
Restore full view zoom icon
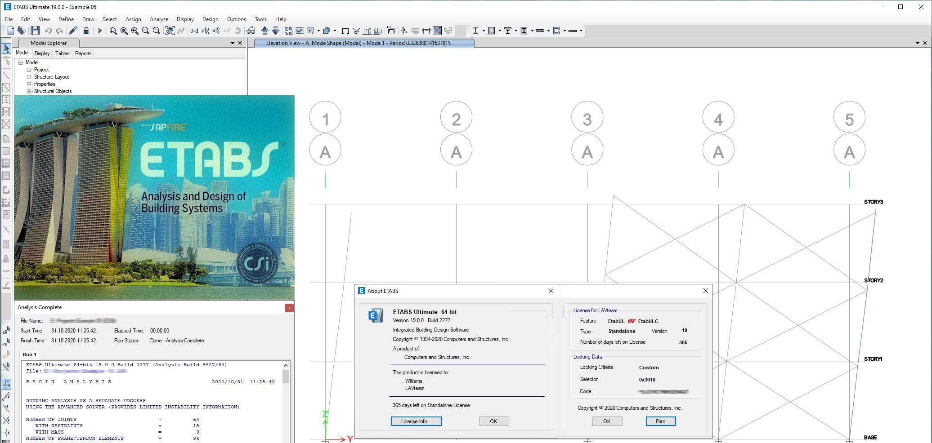coord(124,31)
